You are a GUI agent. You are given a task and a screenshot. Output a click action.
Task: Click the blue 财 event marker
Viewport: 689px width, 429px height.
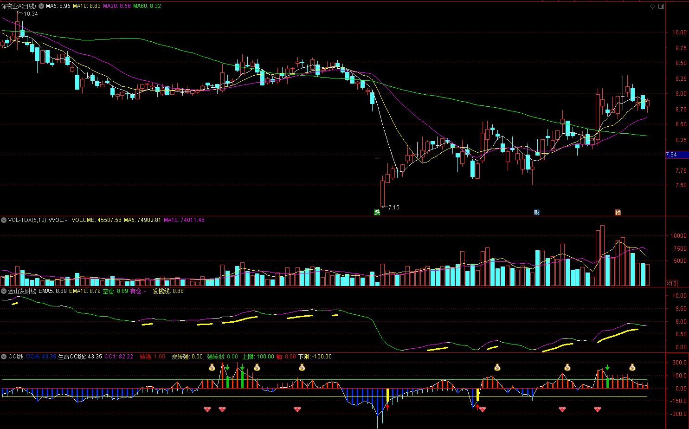click(537, 212)
